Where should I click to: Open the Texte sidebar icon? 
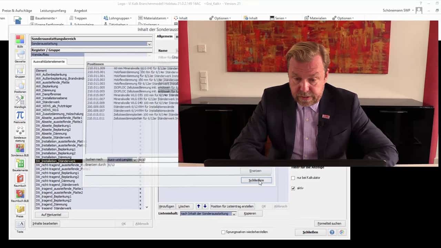point(20,225)
